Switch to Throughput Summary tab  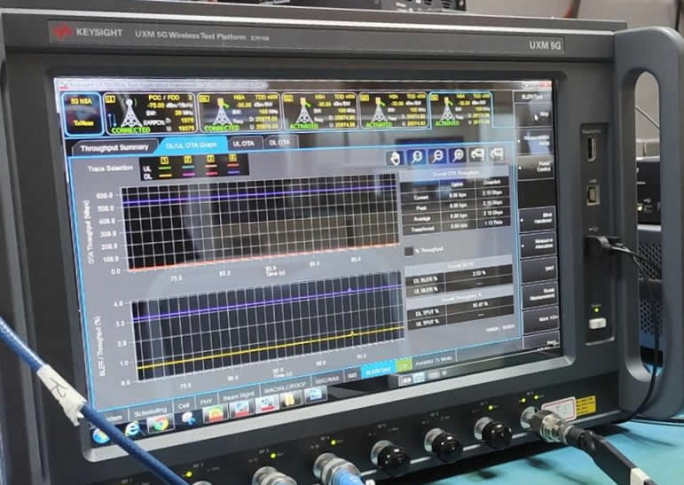(x=114, y=148)
